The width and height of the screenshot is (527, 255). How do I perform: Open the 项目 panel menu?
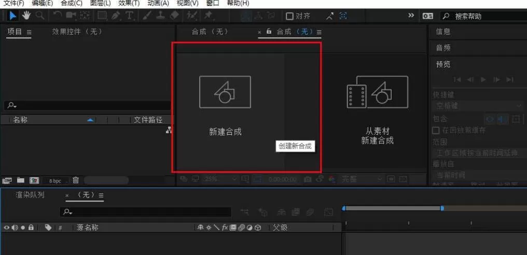[29, 32]
